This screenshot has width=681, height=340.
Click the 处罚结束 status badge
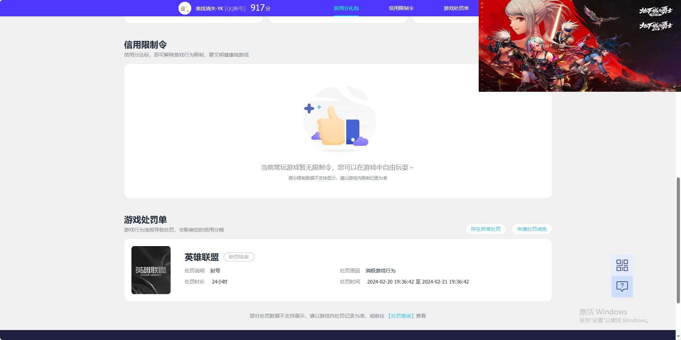tap(239, 257)
